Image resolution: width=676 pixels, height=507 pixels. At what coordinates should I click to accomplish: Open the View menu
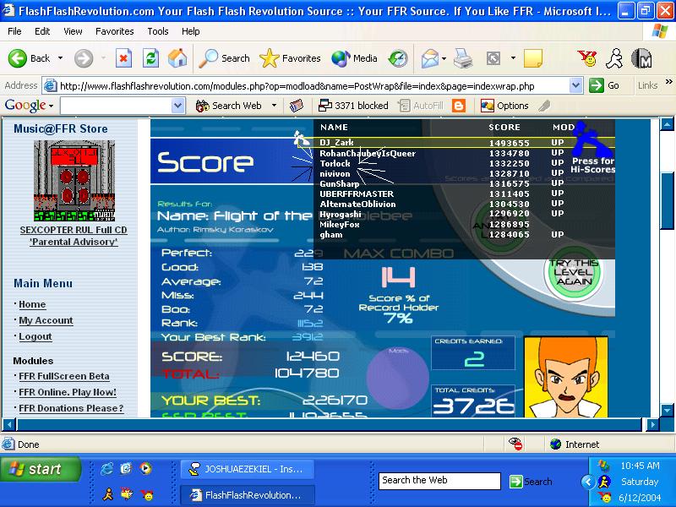(73, 31)
